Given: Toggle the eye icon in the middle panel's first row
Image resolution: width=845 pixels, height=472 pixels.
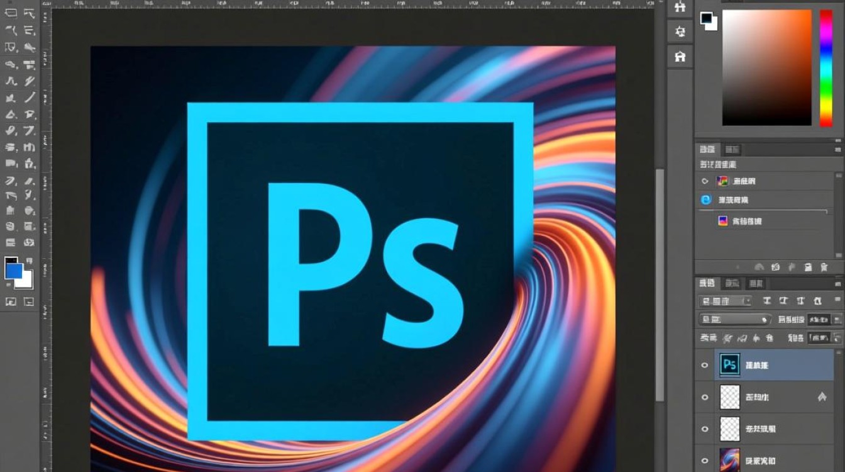Looking at the screenshot, I should 705,181.
